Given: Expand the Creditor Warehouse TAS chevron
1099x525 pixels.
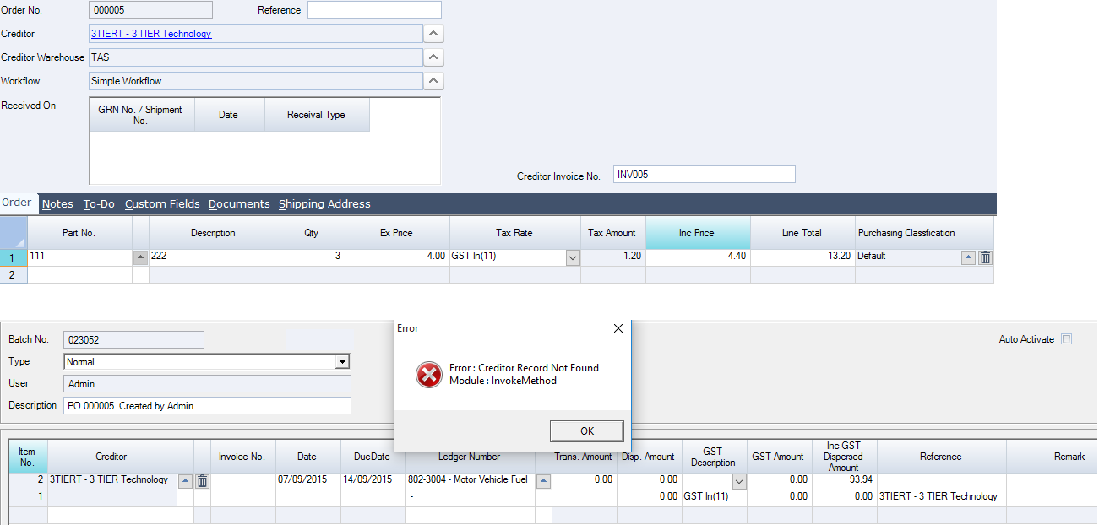Looking at the screenshot, I should [433, 57].
